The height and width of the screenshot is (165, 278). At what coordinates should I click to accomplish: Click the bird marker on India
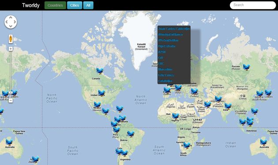click(228, 106)
